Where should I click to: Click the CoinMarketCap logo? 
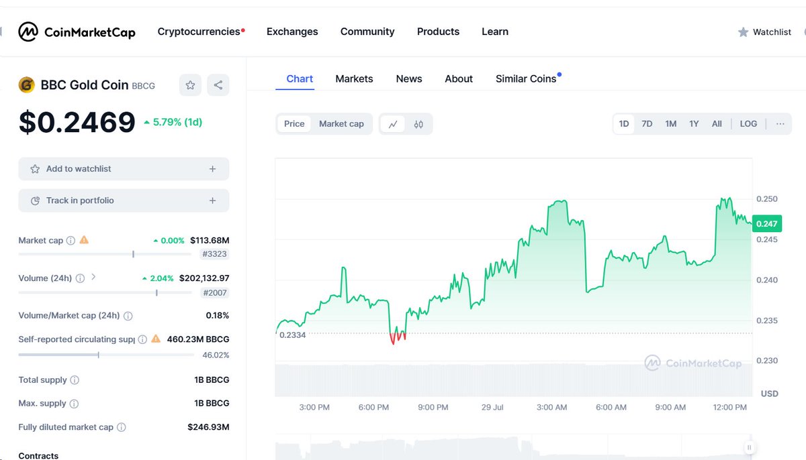77,32
